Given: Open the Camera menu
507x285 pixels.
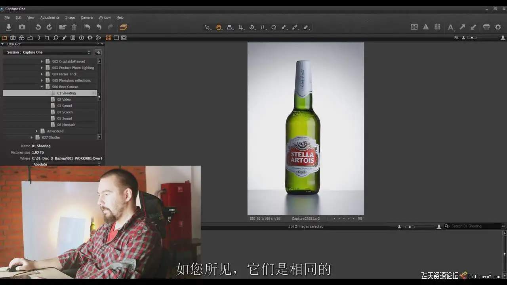Looking at the screenshot, I should click(87, 17).
